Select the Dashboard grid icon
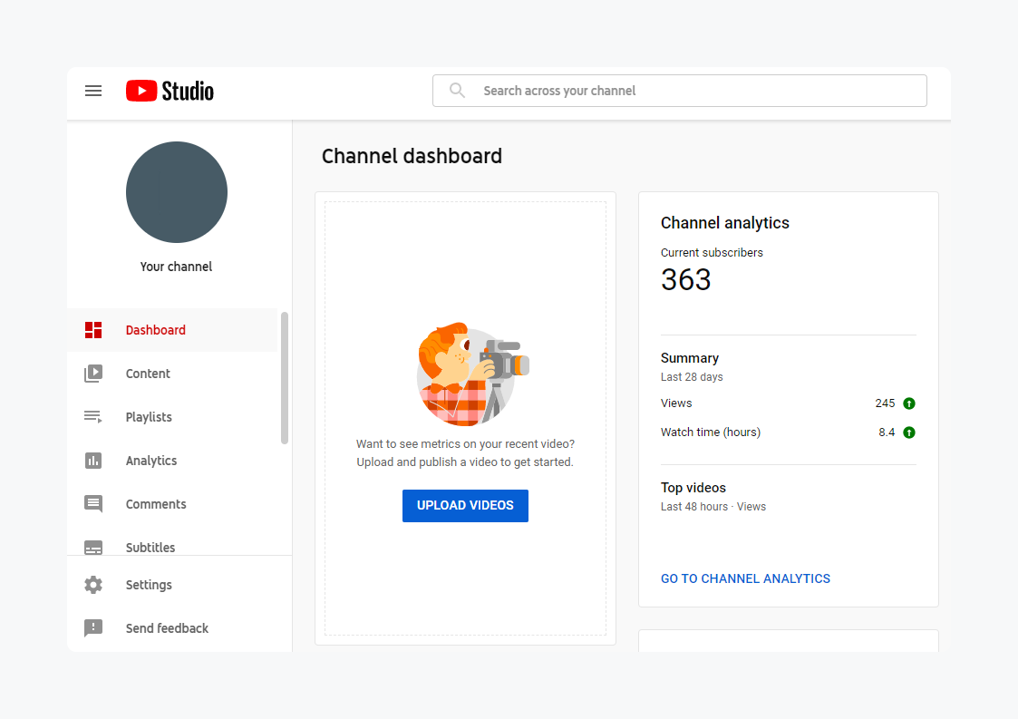The width and height of the screenshot is (1018, 719). pyautogui.click(x=93, y=330)
